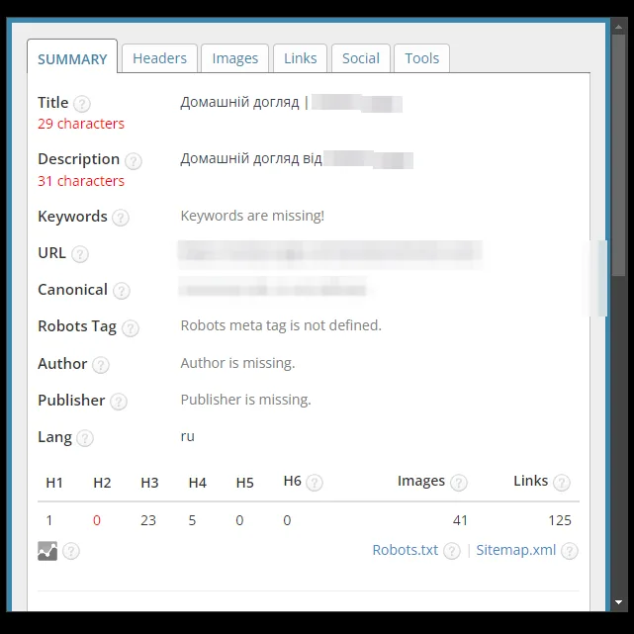This screenshot has width=634, height=634.
Task: Click 'Author is missing.' text
Action: pos(237,363)
